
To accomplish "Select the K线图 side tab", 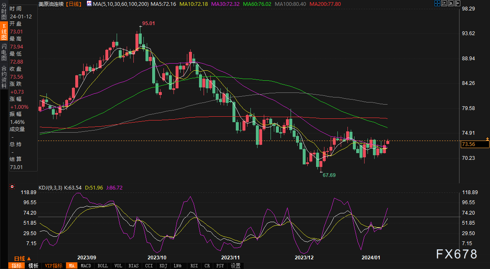I will pyautogui.click(x=4, y=33).
